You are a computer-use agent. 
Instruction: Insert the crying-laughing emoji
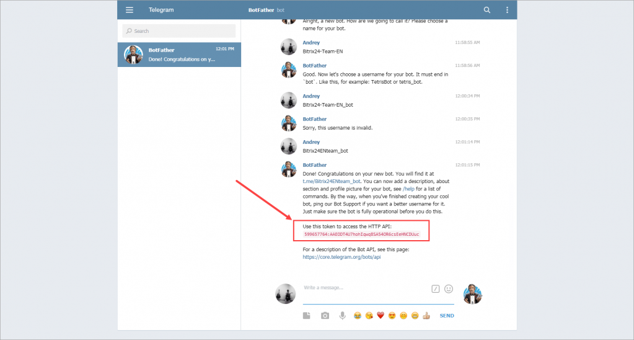(x=358, y=316)
